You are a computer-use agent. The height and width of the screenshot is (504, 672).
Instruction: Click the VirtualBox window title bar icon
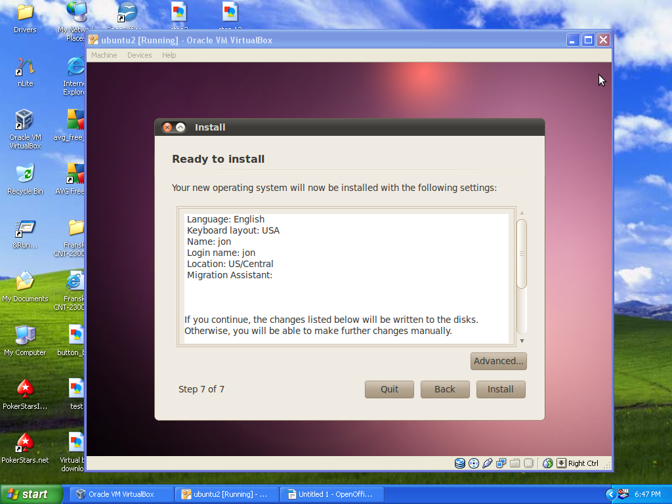tap(93, 40)
